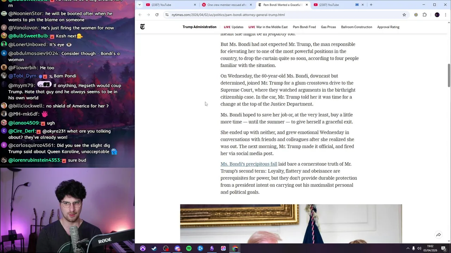The width and height of the screenshot is (451, 253).
Task: Click the microphone tray icon
Action: coord(414,248)
